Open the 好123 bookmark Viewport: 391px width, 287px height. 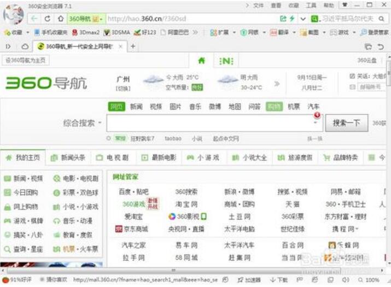coord(145,32)
